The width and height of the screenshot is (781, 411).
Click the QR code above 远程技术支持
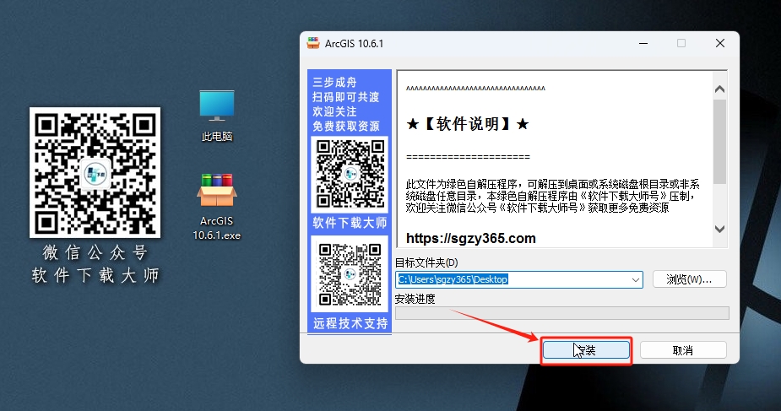tap(350, 273)
